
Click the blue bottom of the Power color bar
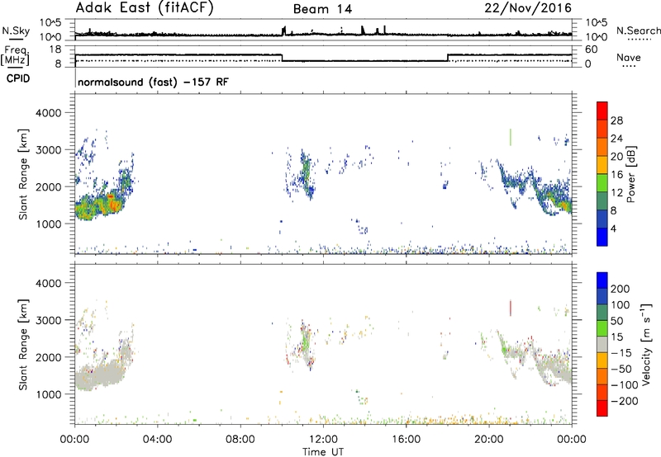pos(602,237)
